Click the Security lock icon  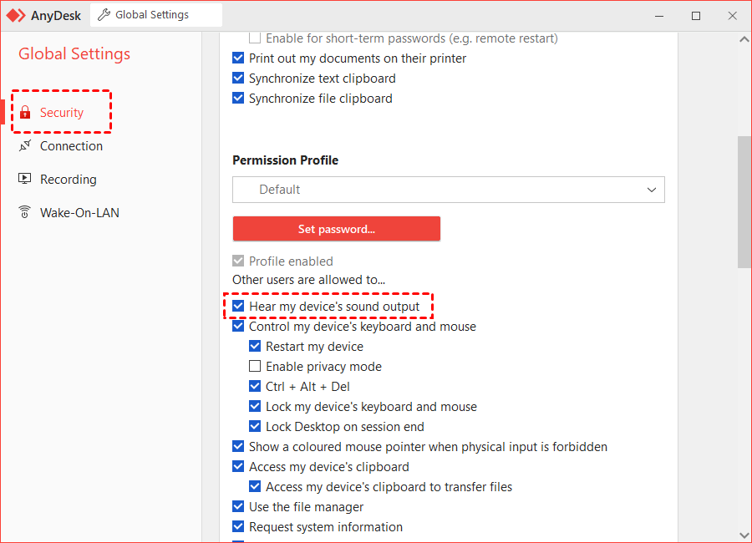point(25,113)
